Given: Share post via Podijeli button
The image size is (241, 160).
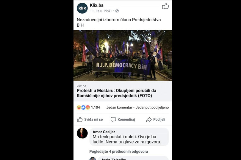Looking at the screenshot, I should click(156, 120).
